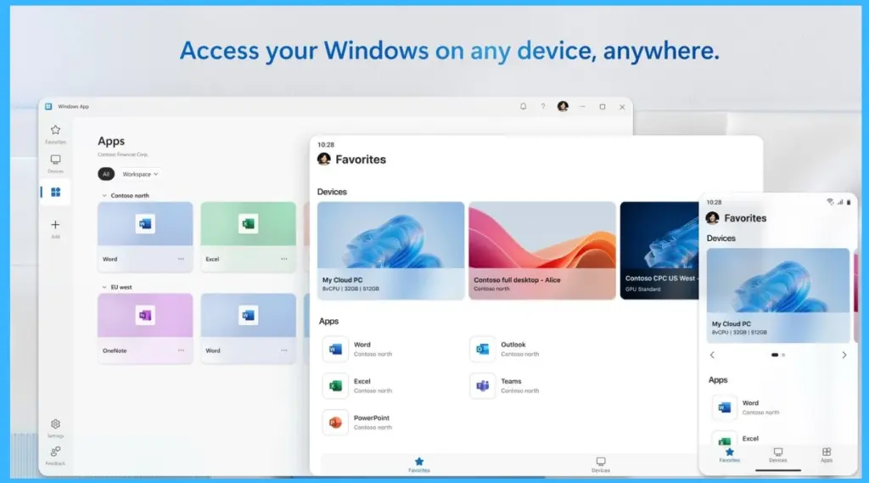
Task: Launch PowerPoint in tablet Favorites apps list
Action: pos(357,422)
